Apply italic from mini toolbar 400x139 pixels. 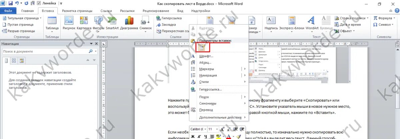click(199, 136)
